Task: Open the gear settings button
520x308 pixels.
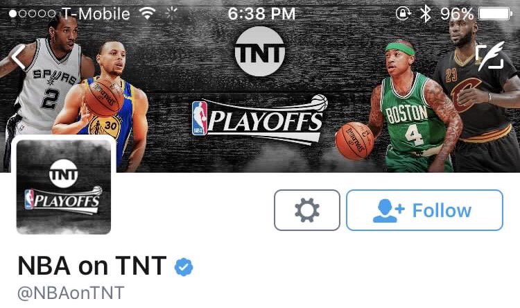Action: 306,210
